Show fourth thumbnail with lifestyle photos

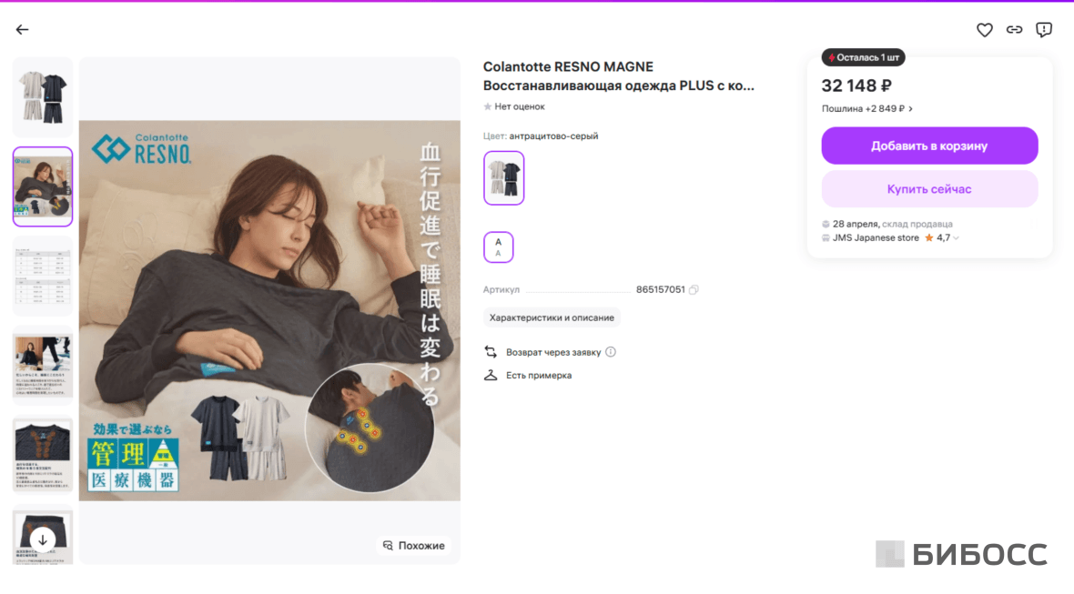(43, 366)
